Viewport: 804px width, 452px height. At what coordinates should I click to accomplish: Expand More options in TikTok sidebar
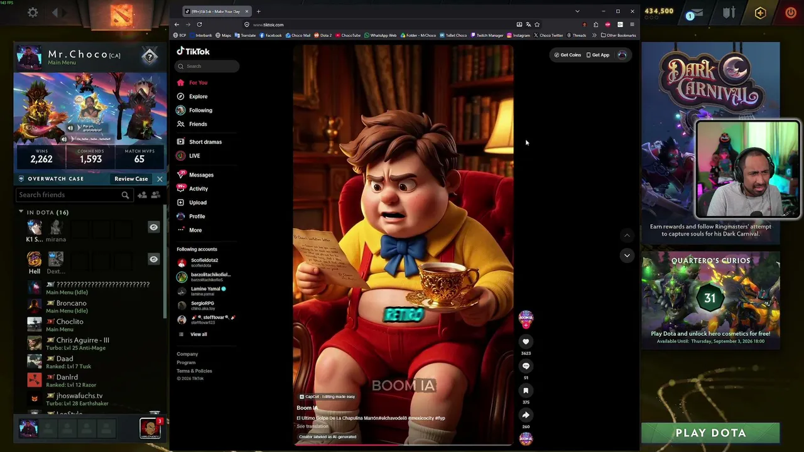point(188,230)
